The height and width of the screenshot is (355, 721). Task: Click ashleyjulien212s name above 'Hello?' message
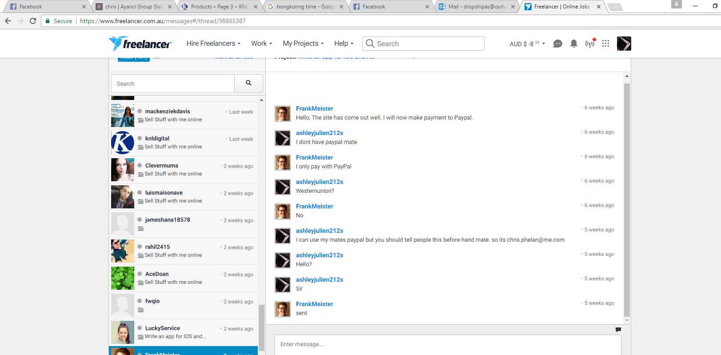coord(320,255)
